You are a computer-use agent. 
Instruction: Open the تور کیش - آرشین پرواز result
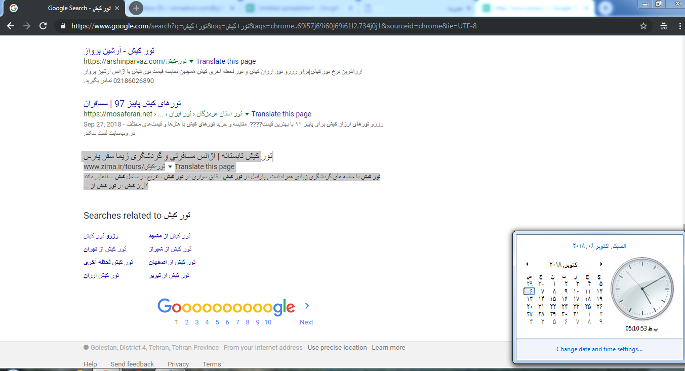click(x=119, y=51)
